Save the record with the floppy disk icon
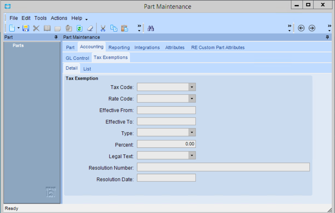335x213 pixels. [26, 28]
